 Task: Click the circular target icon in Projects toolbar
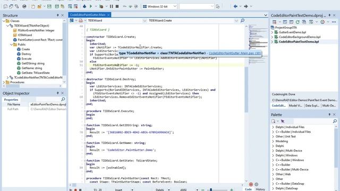point(322,22)
